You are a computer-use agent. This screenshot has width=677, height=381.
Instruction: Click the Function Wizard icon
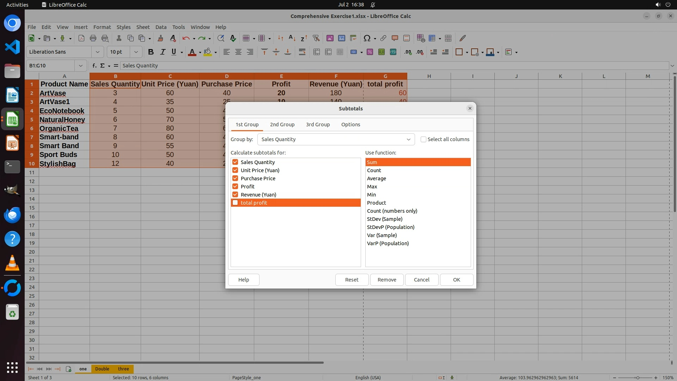pyautogui.click(x=94, y=66)
